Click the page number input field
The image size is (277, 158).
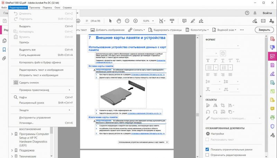[x=87, y=21]
